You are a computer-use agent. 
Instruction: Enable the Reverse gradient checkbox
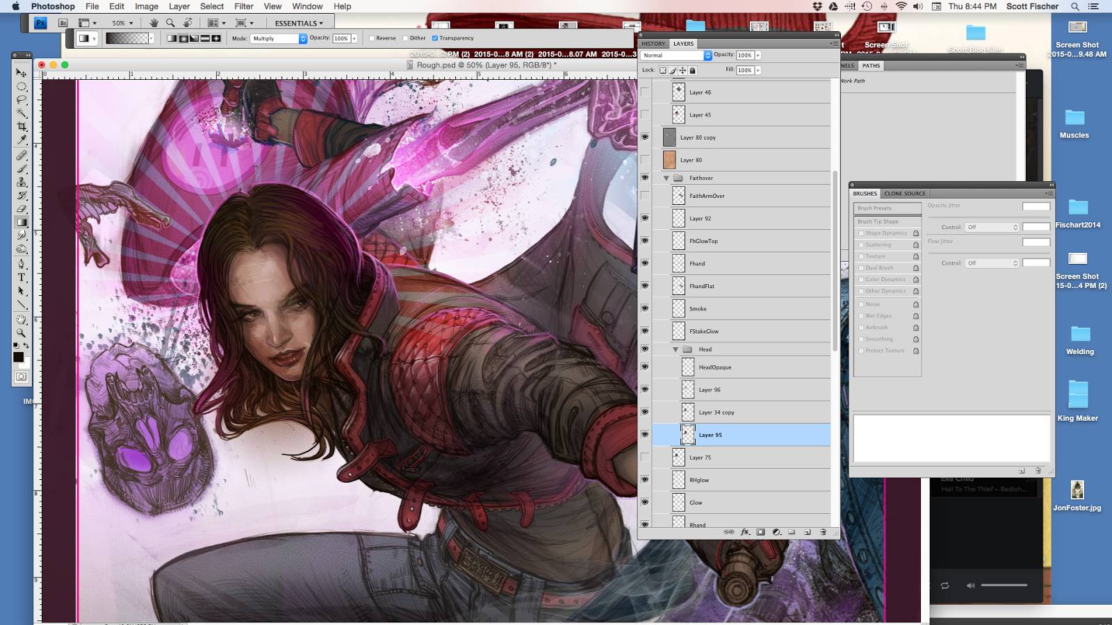372,38
